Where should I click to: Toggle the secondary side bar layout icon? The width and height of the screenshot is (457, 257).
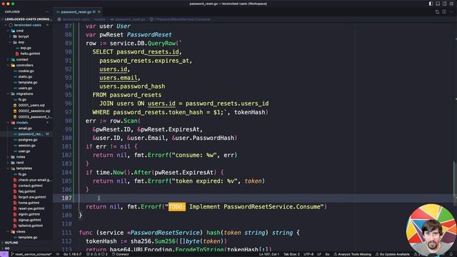pyautogui.click(x=444, y=4)
